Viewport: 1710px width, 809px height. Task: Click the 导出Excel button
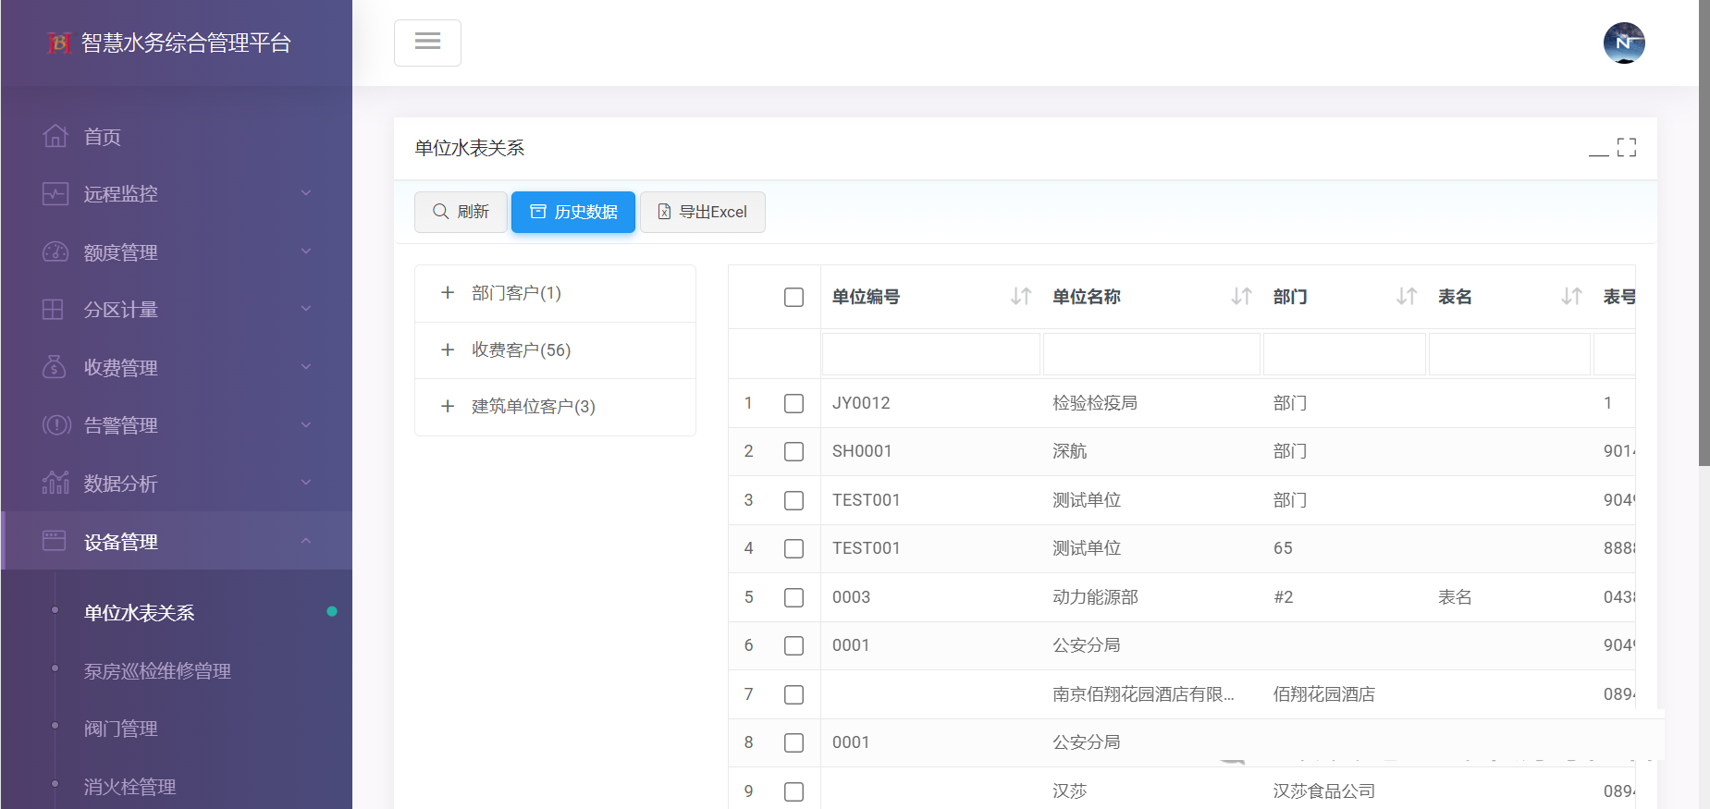(x=702, y=212)
